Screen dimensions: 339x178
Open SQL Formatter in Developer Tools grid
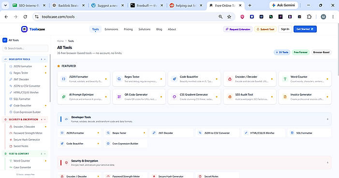pos(310,133)
